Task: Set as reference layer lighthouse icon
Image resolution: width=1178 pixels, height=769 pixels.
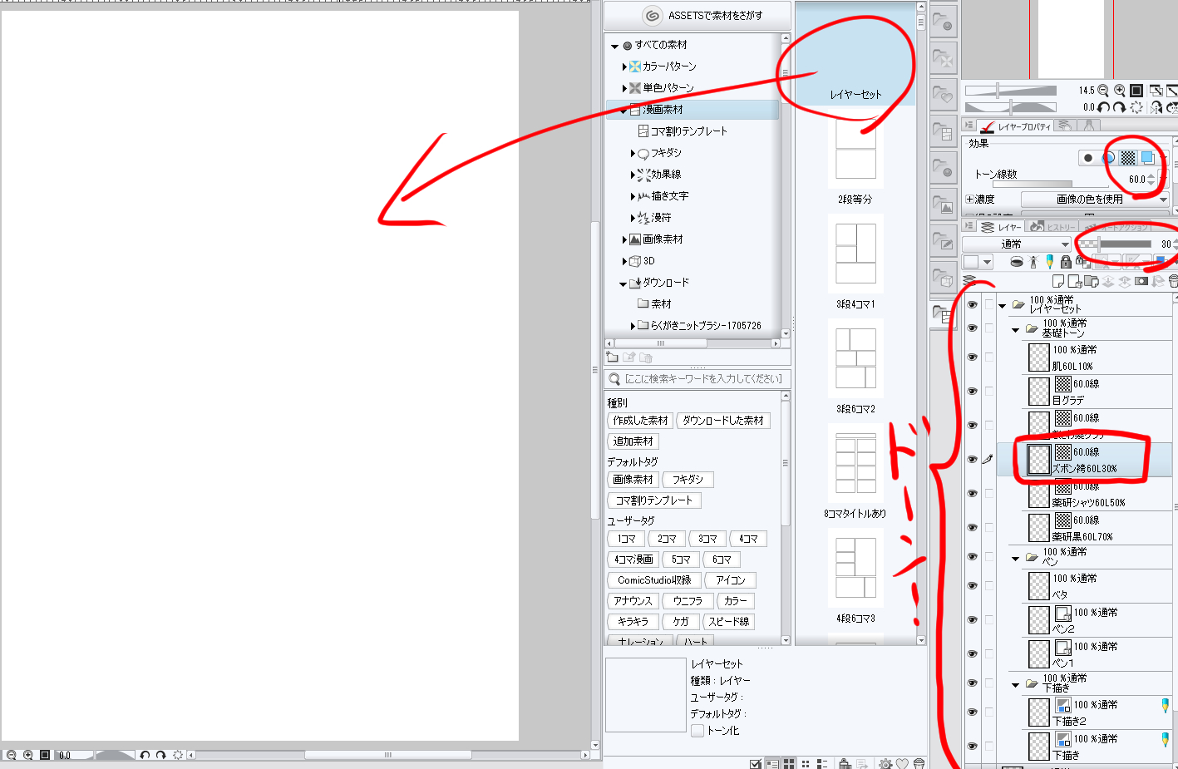Action: 1033,262
